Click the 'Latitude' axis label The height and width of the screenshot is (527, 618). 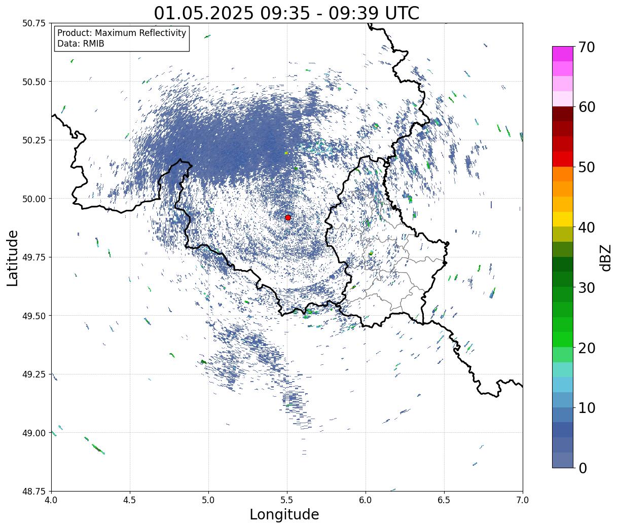coord(13,257)
